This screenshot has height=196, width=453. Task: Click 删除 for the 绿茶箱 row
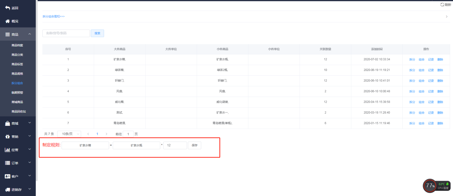pos(440,70)
